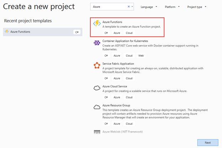Click the C# tag on recent template
The height and width of the screenshot is (148, 222).
click(x=77, y=32)
